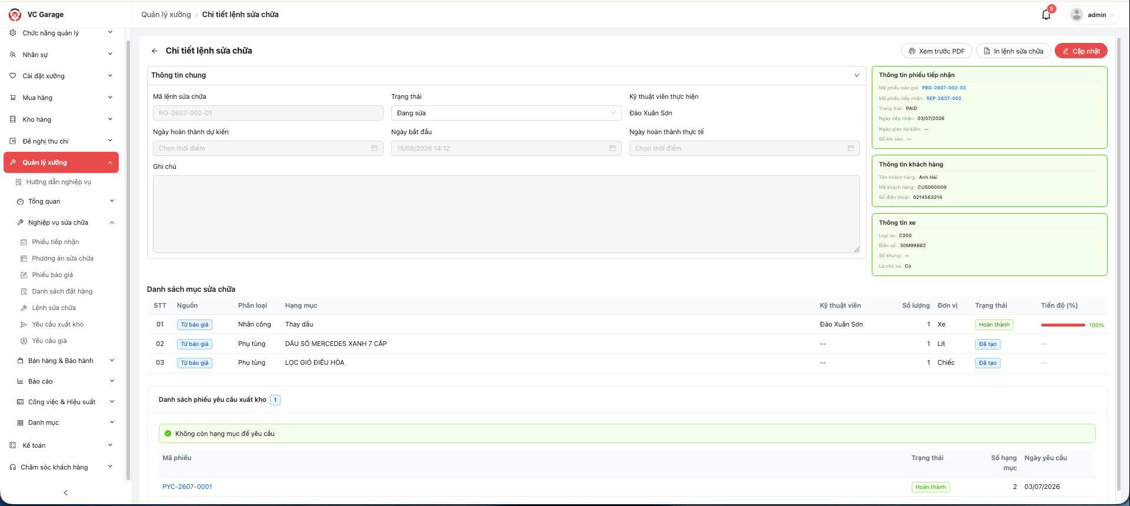Open Phương án sửa chữa menu item
1130x506 pixels.
62,258
